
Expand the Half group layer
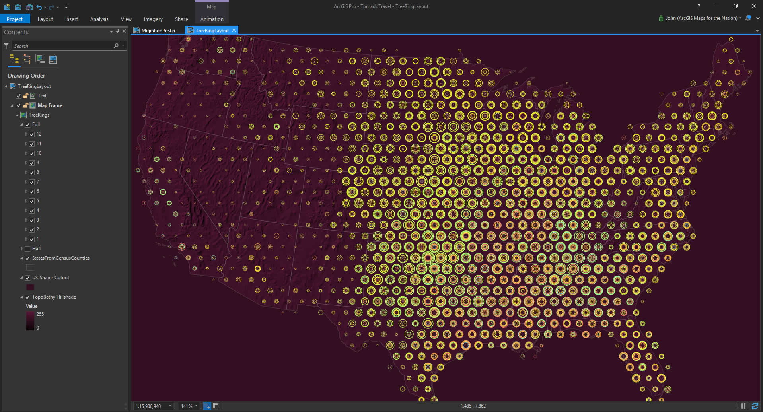pos(22,249)
